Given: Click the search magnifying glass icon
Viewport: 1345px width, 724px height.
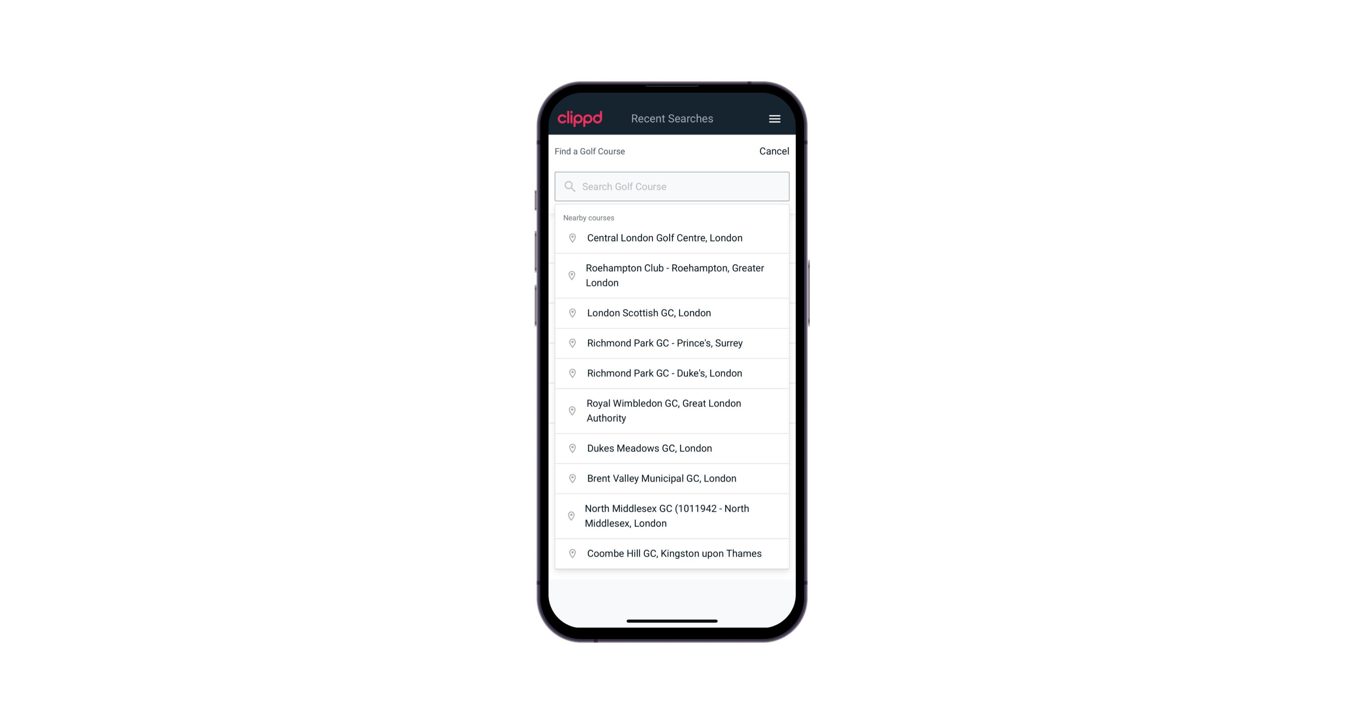Looking at the screenshot, I should [569, 185].
